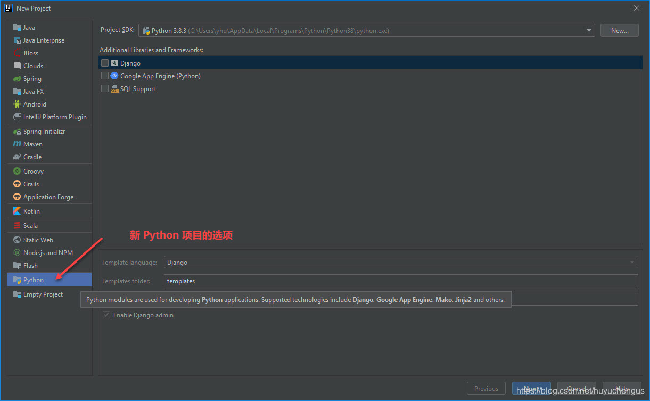Choose the Spring Initializr icon
650x401 pixels.
(17, 132)
